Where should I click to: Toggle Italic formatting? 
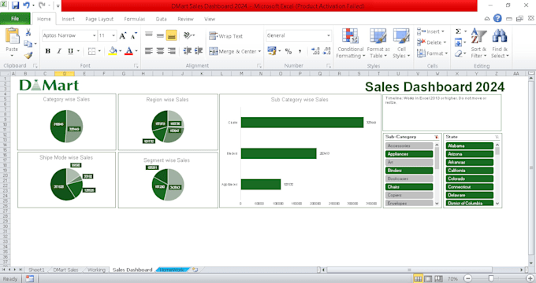59,51
